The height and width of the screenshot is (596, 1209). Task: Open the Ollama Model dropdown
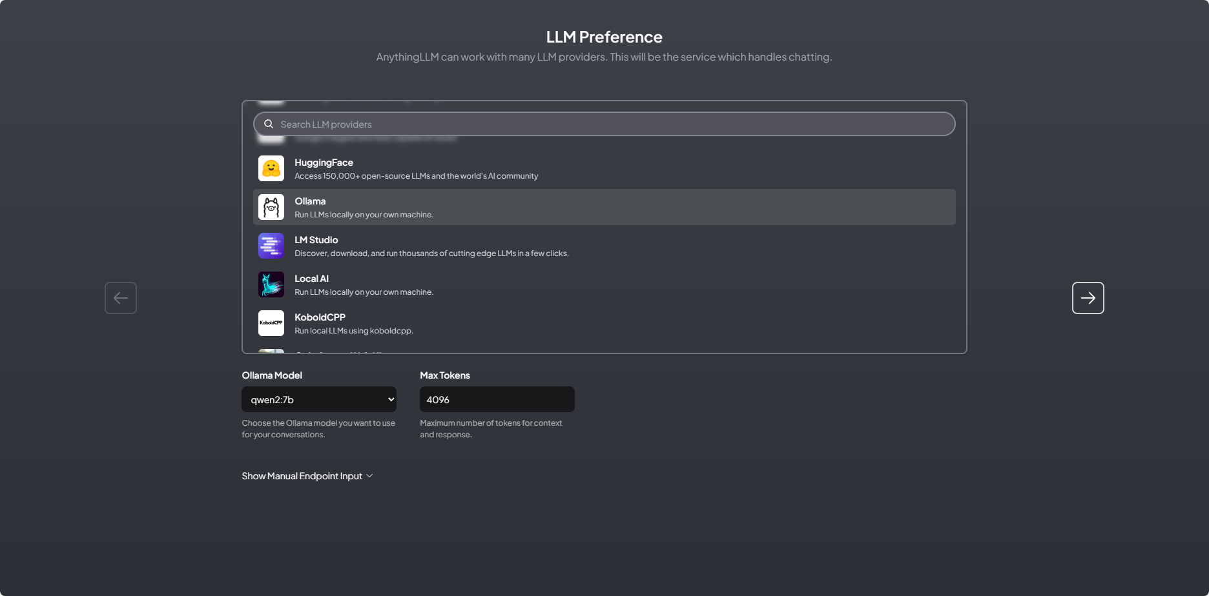coord(319,399)
